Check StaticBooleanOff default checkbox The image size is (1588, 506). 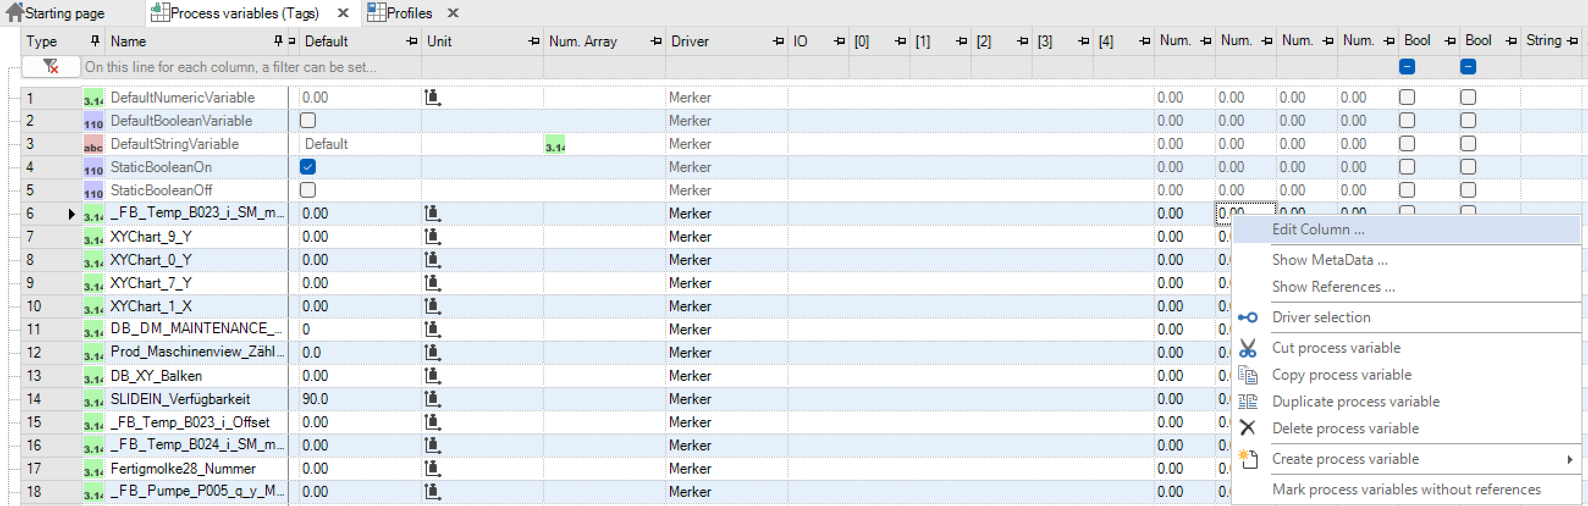(308, 190)
